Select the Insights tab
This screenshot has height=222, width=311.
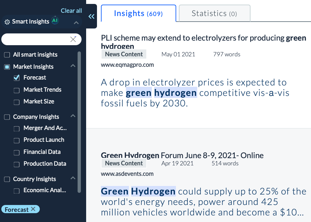pos(138,13)
